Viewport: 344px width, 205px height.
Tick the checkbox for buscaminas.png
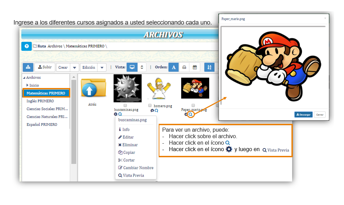(x=125, y=105)
